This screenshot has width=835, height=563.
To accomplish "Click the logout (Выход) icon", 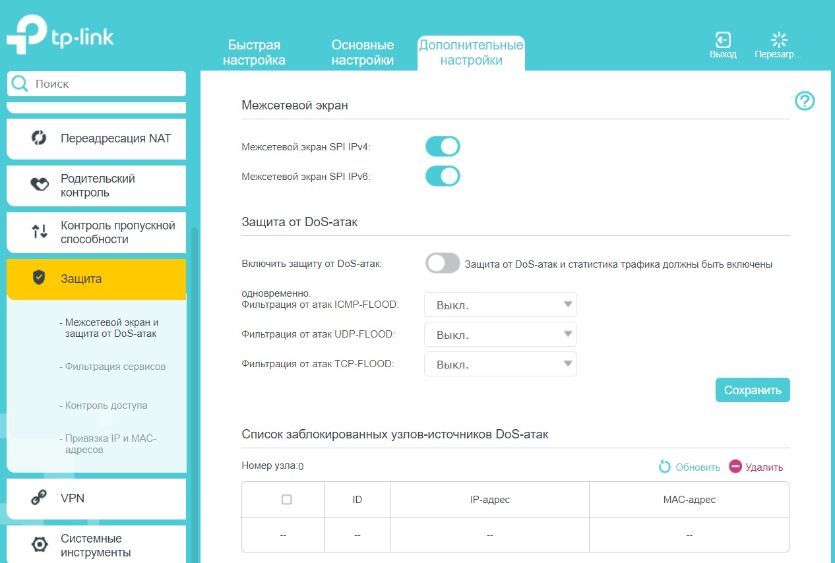I will point(723,40).
